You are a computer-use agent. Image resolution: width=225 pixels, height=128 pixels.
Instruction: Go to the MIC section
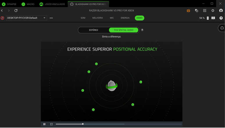pyautogui.click(x=112, y=18)
